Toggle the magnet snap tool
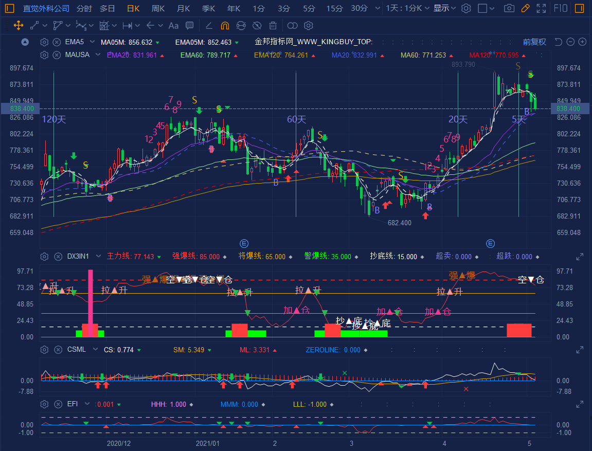 tap(225, 26)
